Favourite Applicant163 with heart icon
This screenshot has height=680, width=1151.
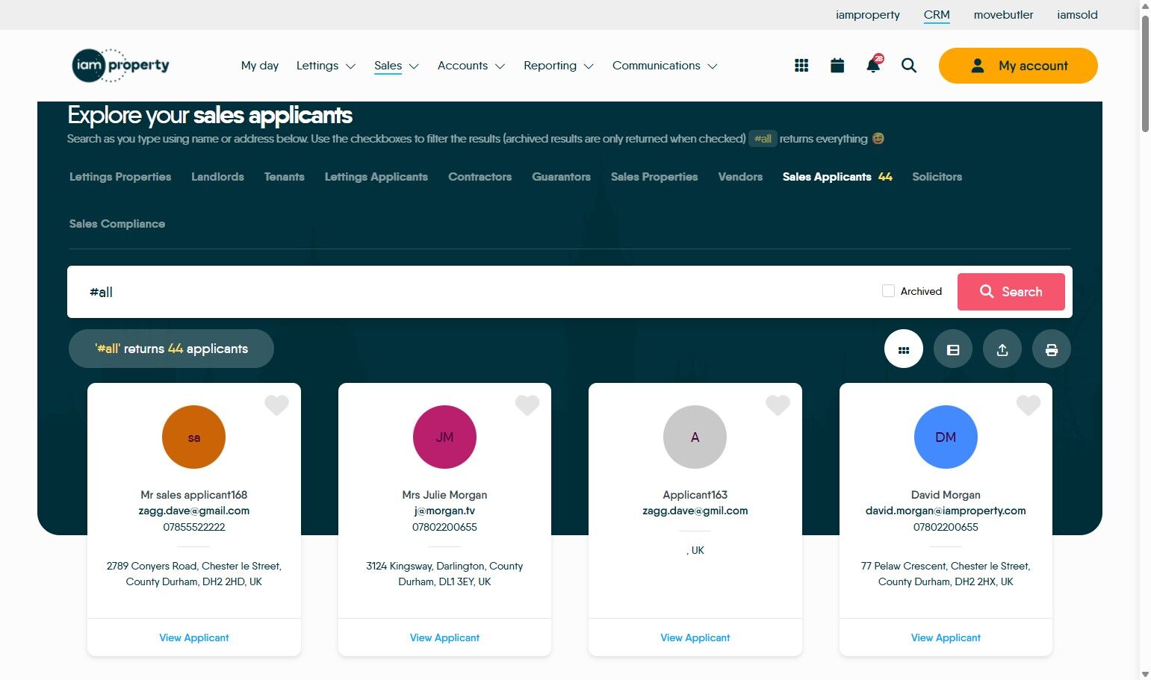click(778, 405)
